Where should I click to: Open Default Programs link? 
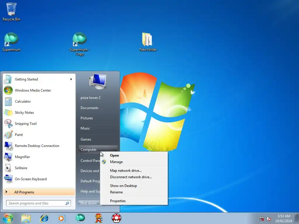[89, 181]
